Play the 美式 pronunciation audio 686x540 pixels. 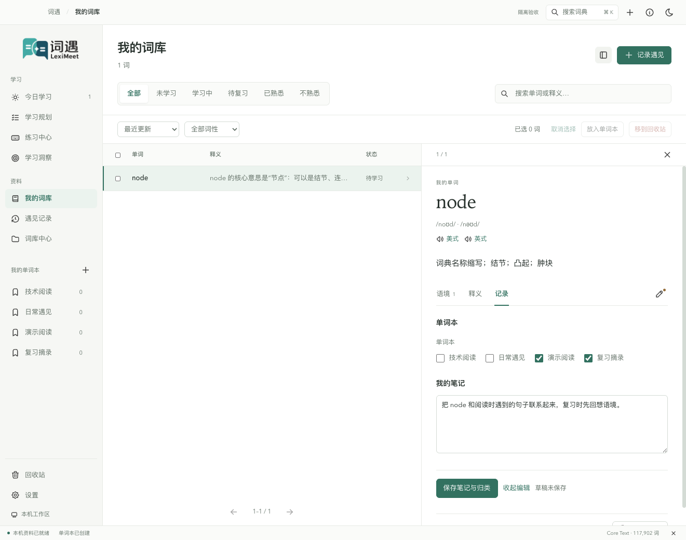pyautogui.click(x=448, y=239)
